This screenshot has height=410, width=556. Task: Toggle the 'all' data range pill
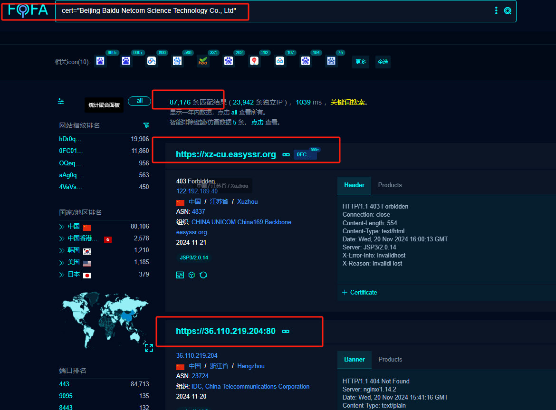pyautogui.click(x=139, y=101)
